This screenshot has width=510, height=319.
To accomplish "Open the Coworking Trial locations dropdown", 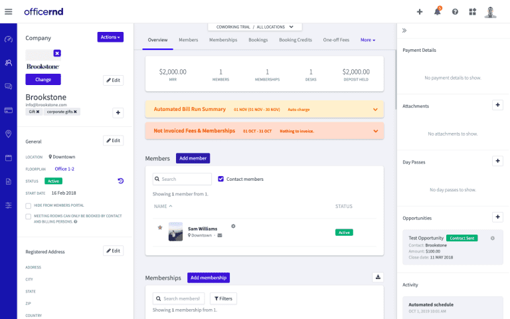I will click(x=255, y=27).
